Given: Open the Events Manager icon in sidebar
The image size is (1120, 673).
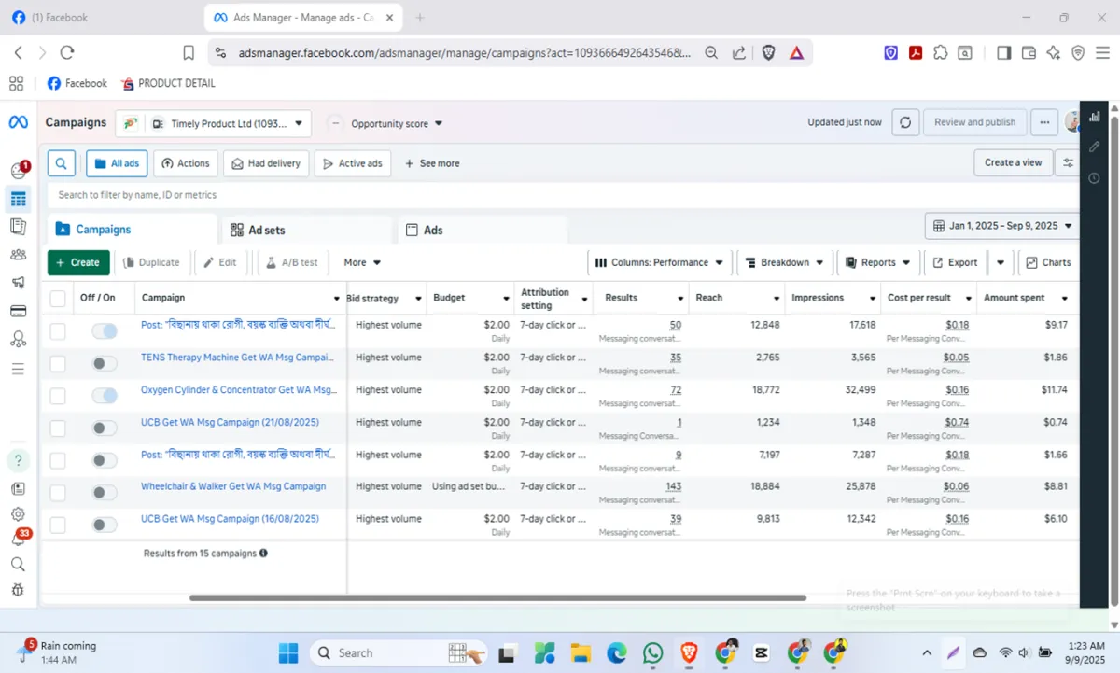Looking at the screenshot, I should [18, 340].
